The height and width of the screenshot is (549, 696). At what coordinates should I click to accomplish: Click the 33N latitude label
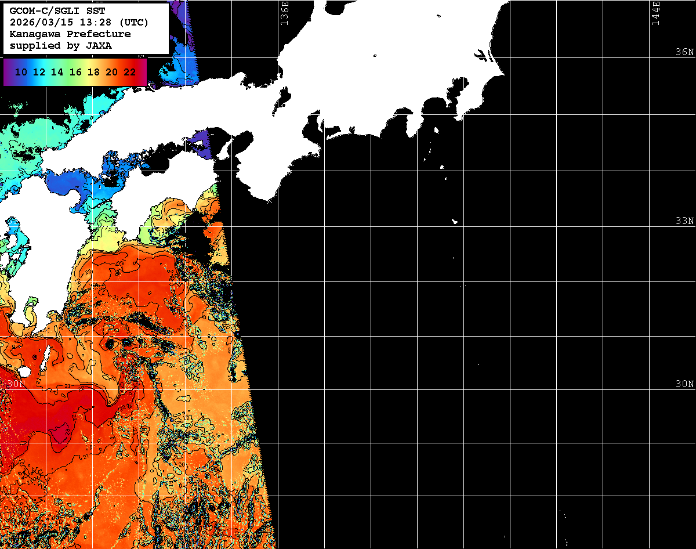pyautogui.click(x=684, y=221)
